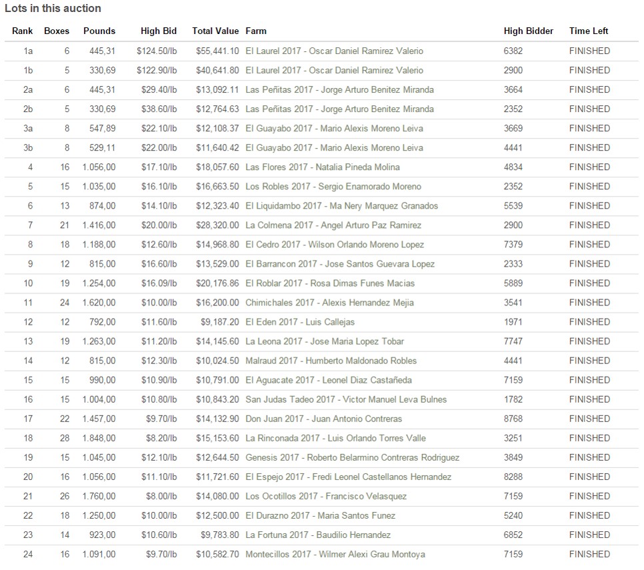Image resolution: width=644 pixels, height=570 pixels.
Task: Click El Cedro 2017 farm link
Action: click(x=335, y=244)
